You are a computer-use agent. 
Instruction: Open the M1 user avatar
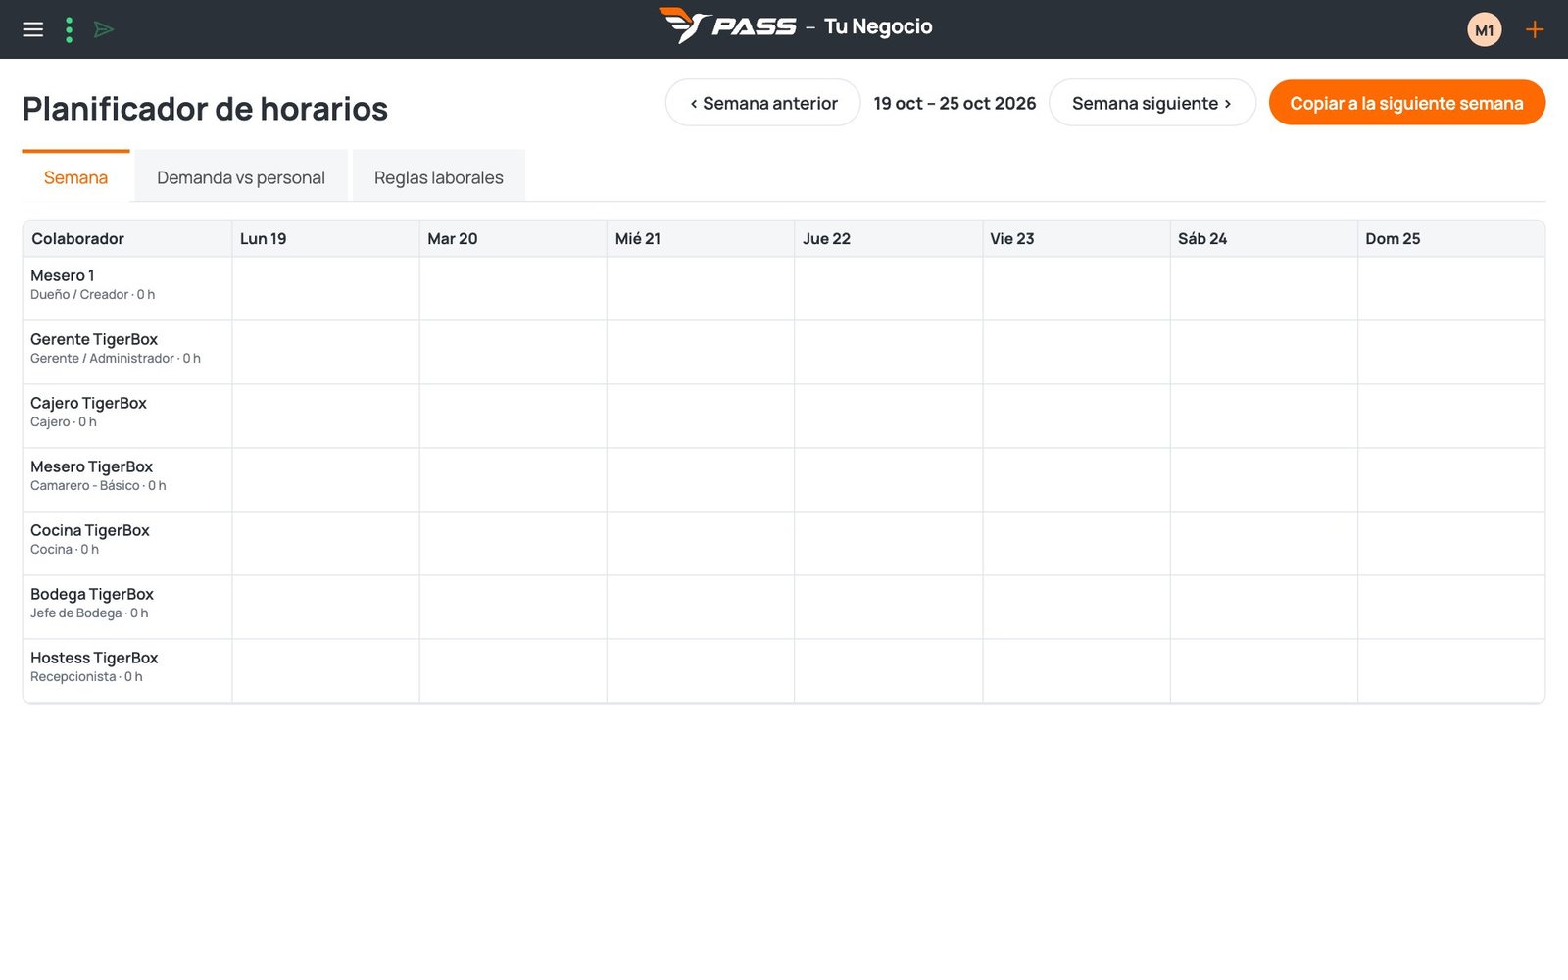[1484, 29]
